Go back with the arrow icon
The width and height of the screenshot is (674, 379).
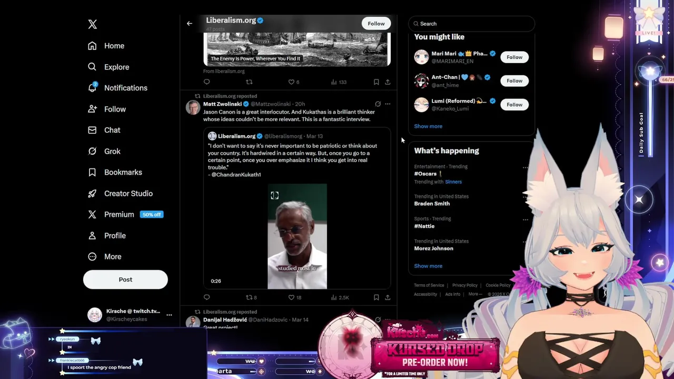pos(190,23)
